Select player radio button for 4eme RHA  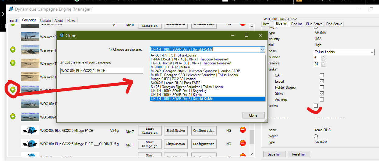(316, 136)
